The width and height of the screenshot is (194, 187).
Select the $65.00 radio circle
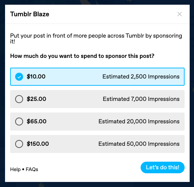click(x=19, y=122)
